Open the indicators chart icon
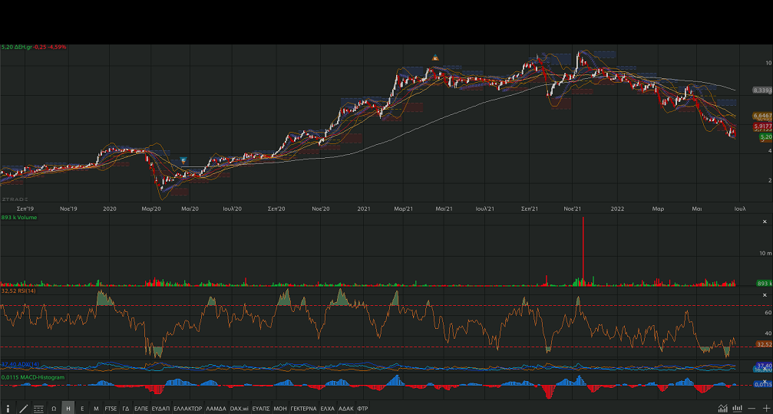The width and height of the screenshot is (773, 414). tap(722, 408)
